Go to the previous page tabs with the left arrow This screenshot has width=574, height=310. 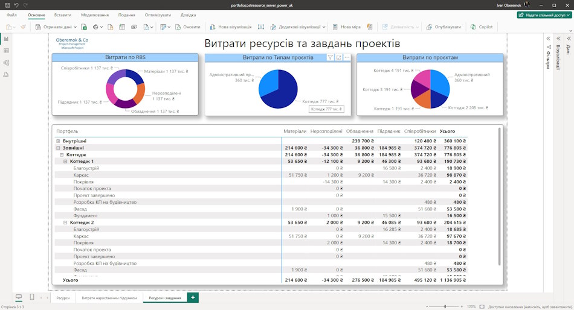coord(41,297)
